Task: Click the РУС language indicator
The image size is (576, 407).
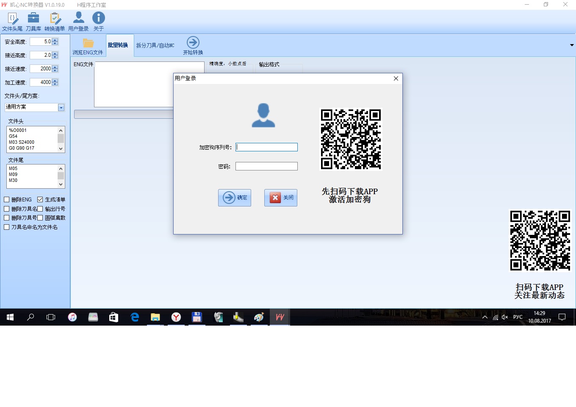Action: 518,317
